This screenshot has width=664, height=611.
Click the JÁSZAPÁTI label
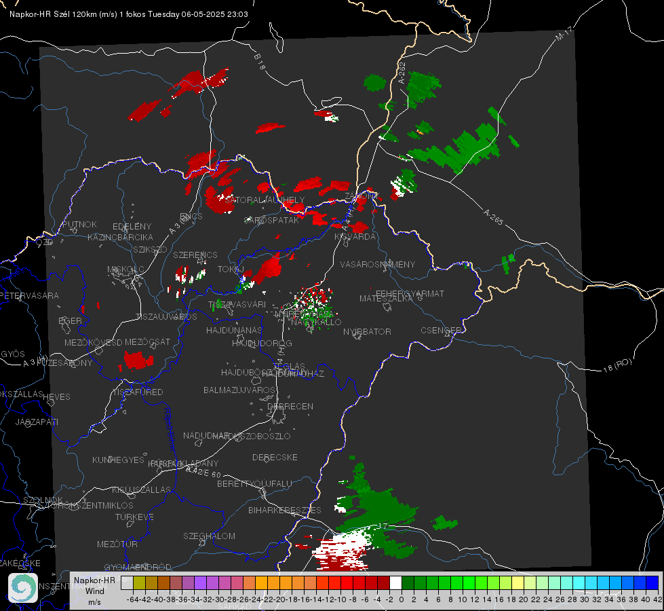pyautogui.click(x=37, y=422)
